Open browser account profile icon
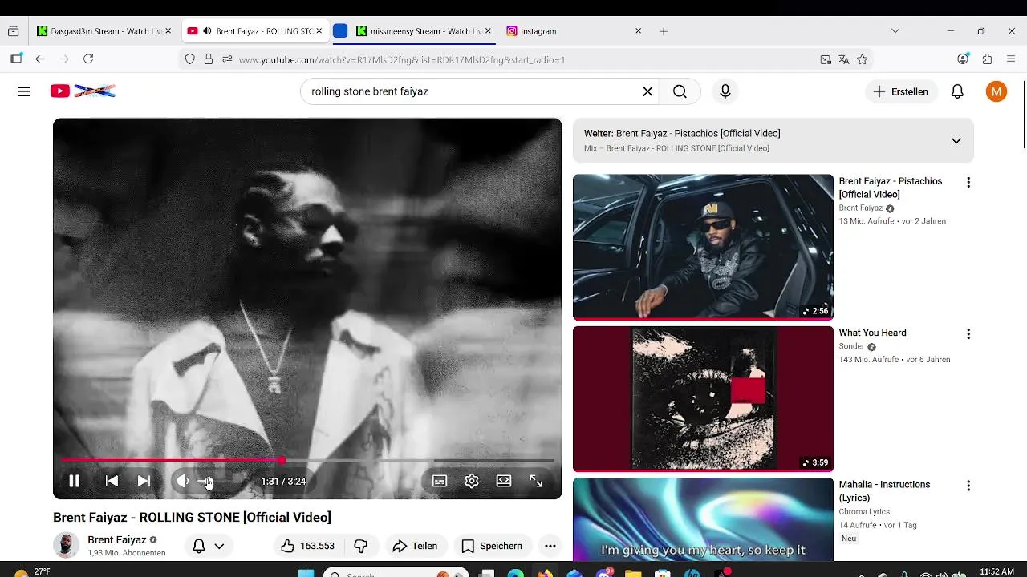This screenshot has height=577, width=1027. 964,59
